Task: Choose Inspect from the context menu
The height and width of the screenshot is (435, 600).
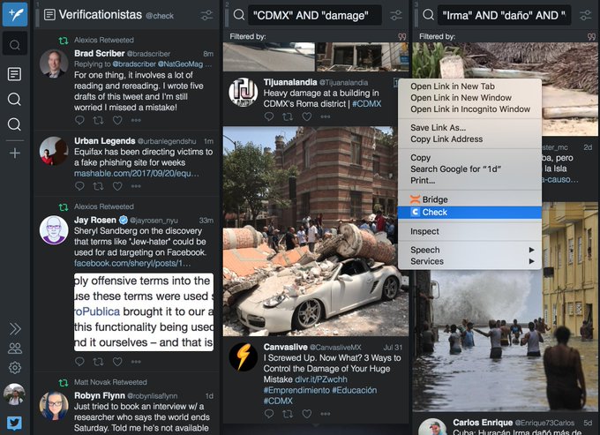Action: coord(469,231)
